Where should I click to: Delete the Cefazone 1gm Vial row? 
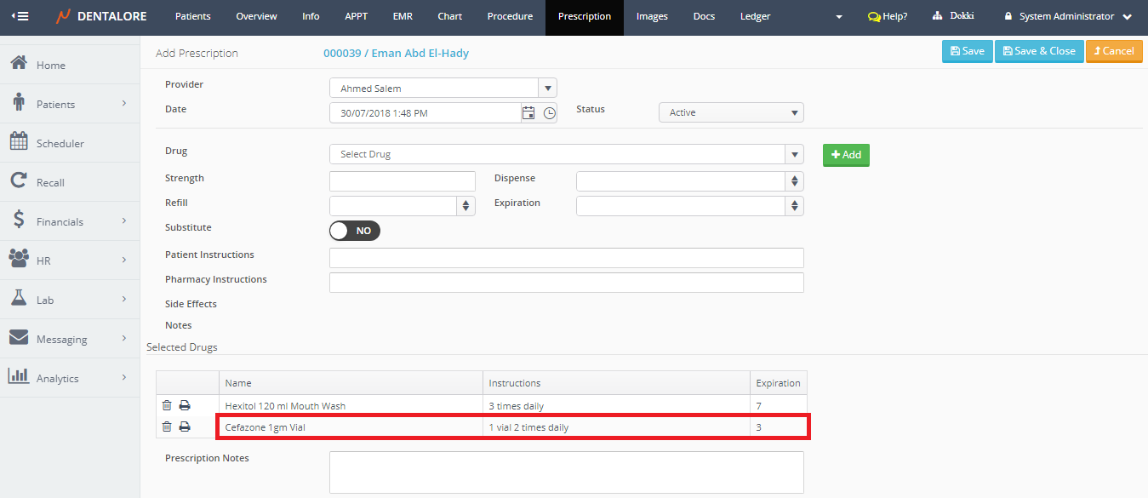(167, 427)
